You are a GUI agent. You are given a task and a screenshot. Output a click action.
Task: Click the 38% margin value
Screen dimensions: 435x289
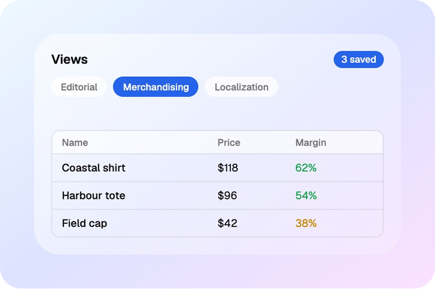(x=305, y=223)
